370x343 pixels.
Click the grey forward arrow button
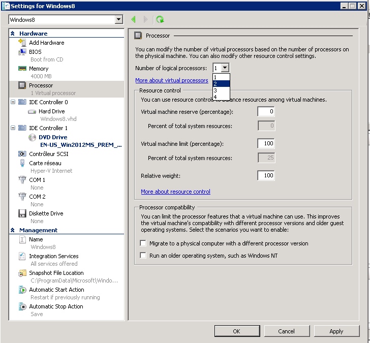(145, 19)
